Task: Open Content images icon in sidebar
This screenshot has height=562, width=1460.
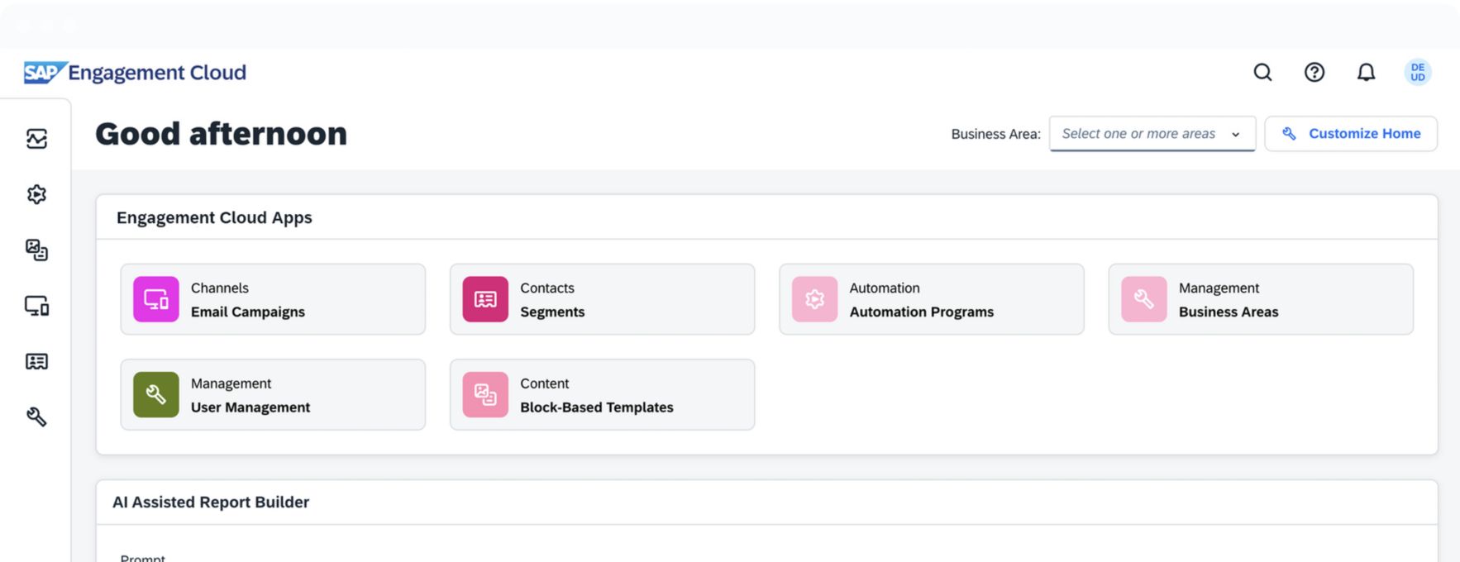Action: pyautogui.click(x=36, y=250)
